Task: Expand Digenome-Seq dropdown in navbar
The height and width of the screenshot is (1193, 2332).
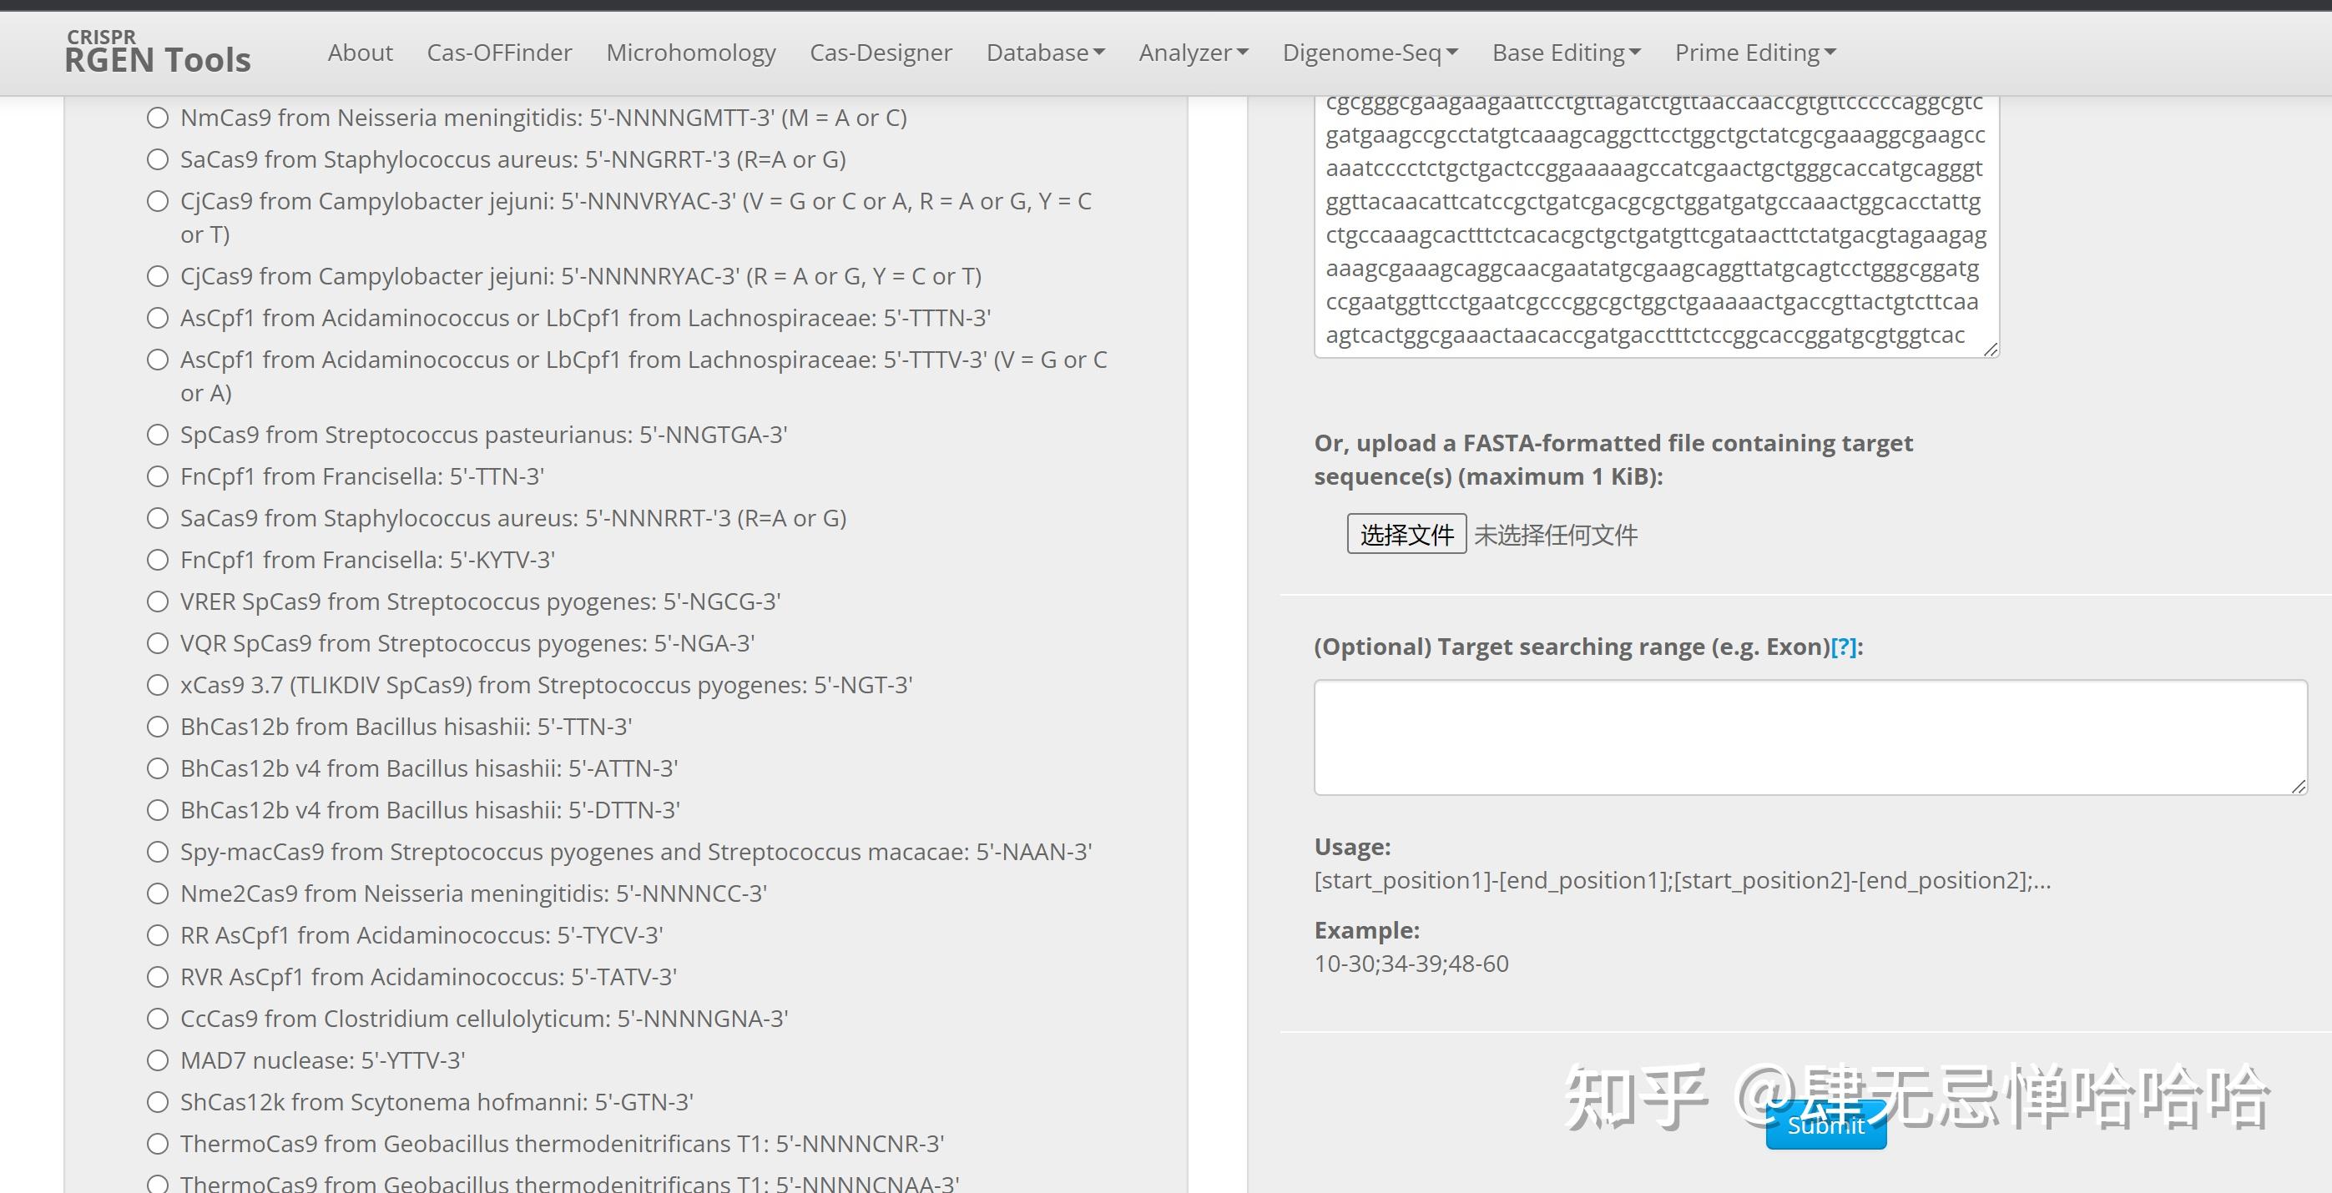Action: (x=1369, y=53)
